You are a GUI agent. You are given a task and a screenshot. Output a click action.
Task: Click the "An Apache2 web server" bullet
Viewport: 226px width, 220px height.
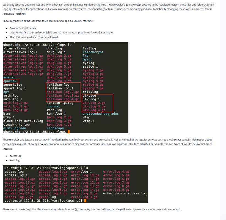(x=23, y=28)
